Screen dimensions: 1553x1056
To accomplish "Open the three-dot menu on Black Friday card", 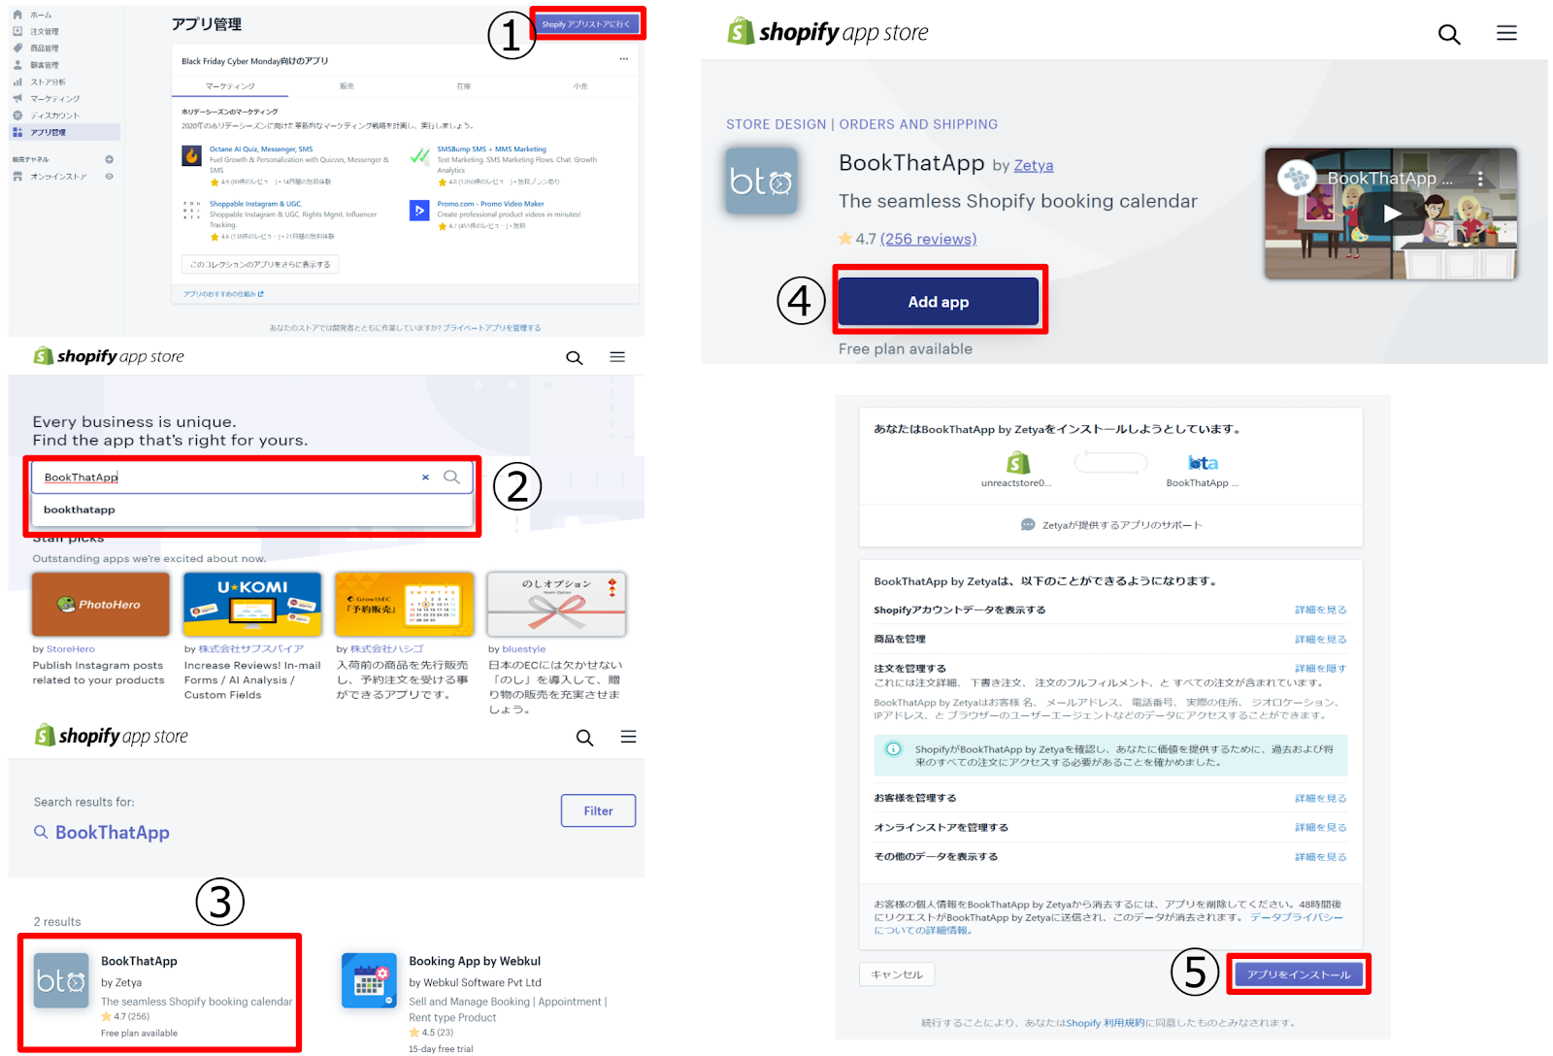I will click(623, 60).
